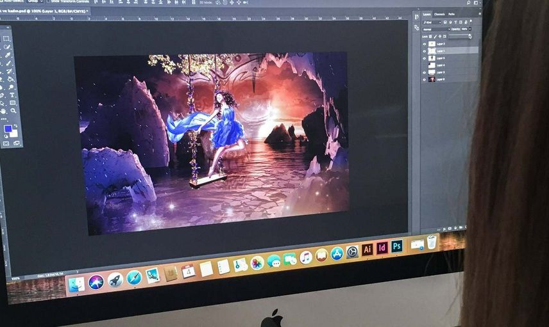Open the Edit Toolbar three-dots menu
549x327 pixels.
click(x=3, y=119)
